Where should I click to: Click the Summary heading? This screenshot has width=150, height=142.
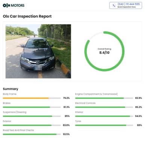pos(11,89)
